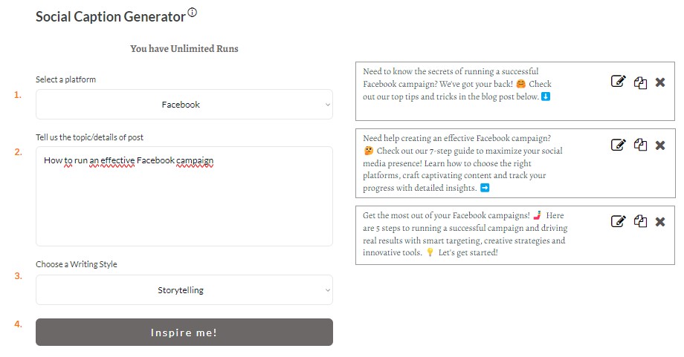Copy the 5 steps caption to clipboard
Image resolution: width=684 pixels, height=357 pixels.
[640, 221]
